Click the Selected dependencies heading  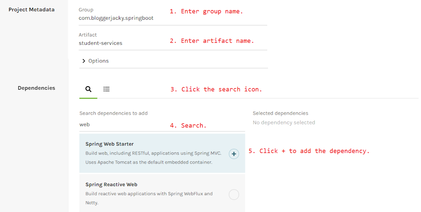(280, 113)
